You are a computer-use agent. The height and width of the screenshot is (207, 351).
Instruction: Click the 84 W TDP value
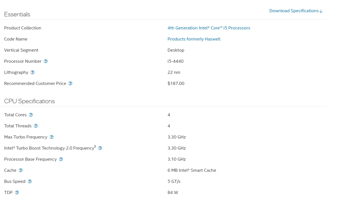[x=173, y=193]
